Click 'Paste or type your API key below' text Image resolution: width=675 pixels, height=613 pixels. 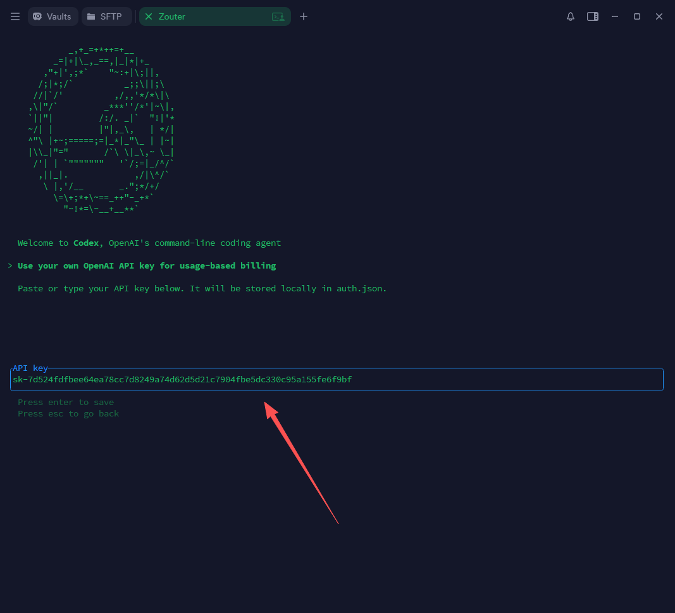pyautogui.click(x=202, y=289)
